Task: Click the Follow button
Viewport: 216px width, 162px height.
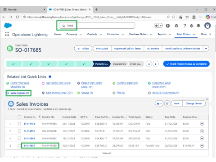Action: click(x=83, y=49)
